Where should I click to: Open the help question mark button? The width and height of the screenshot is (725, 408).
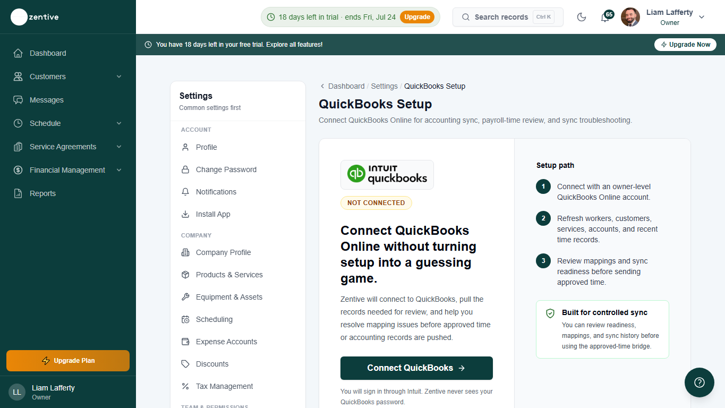(x=700, y=382)
